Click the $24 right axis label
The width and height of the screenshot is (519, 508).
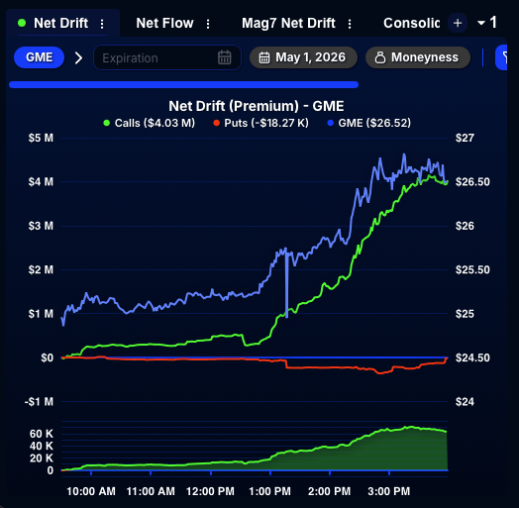pos(465,402)
